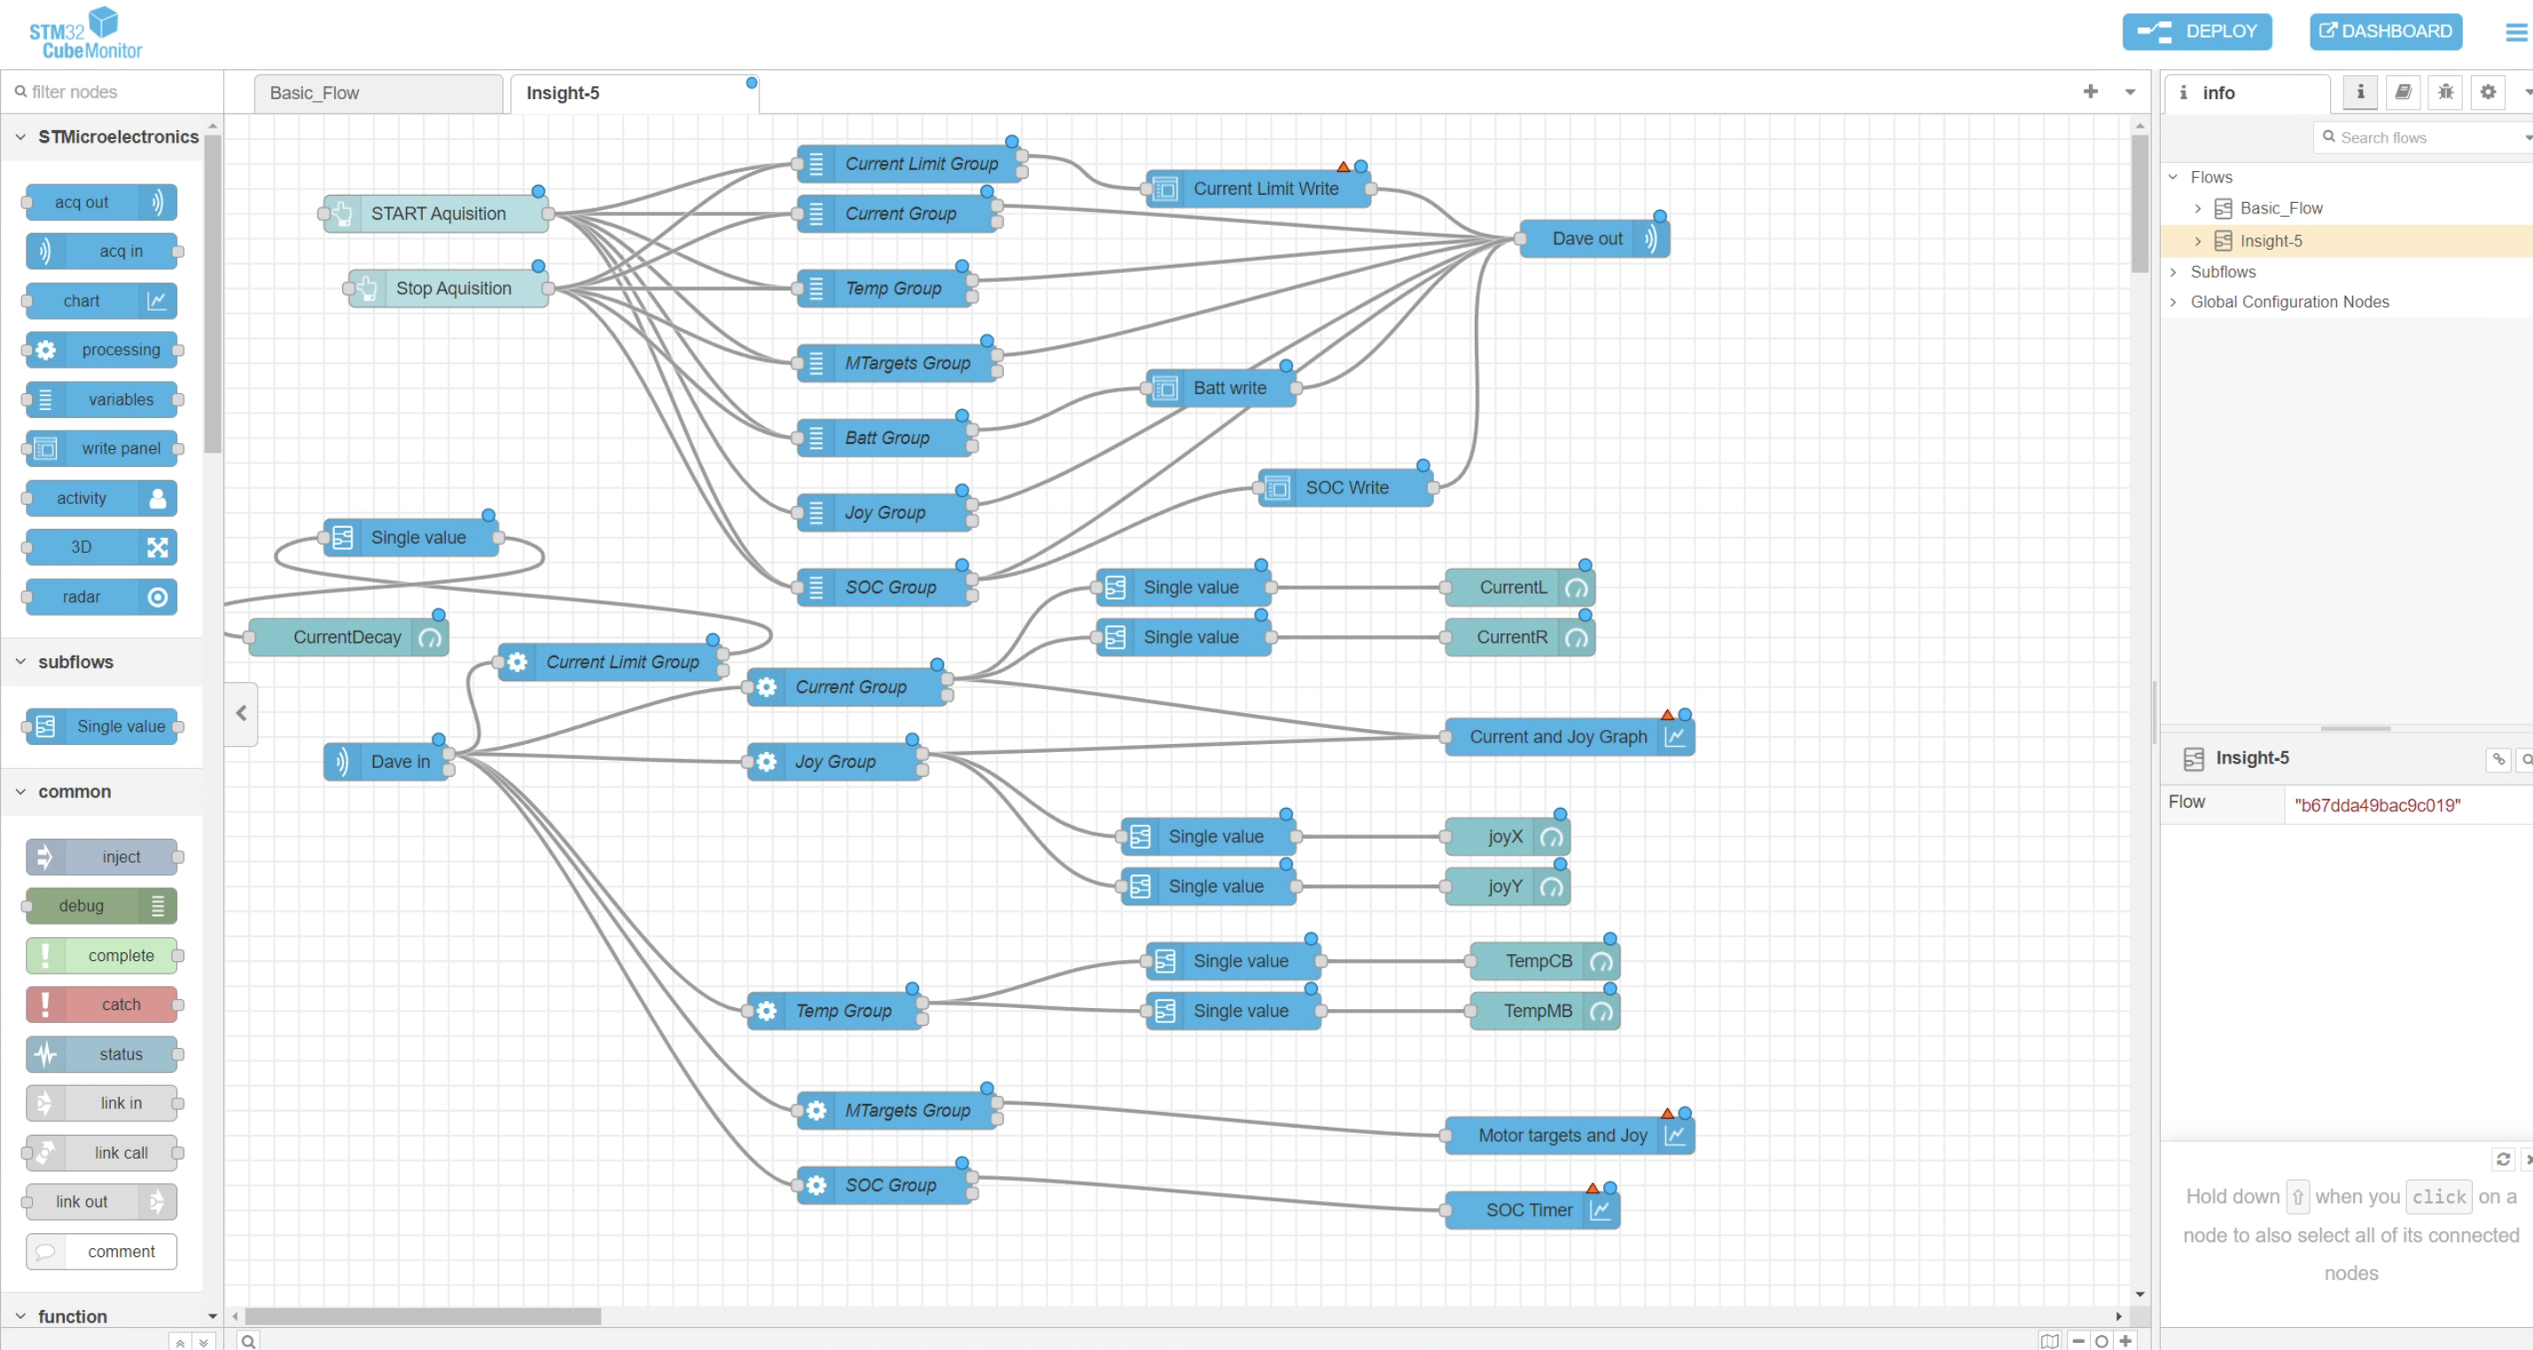This screenshot has height=1350, width=2533.
Task: Expand the Subflows tree section
Action: (x=2173, y=272)
